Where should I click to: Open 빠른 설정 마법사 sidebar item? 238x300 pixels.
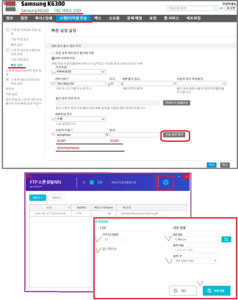coord(24,101)
